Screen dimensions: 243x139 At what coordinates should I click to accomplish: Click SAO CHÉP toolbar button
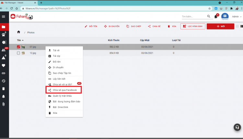(133, 26)
